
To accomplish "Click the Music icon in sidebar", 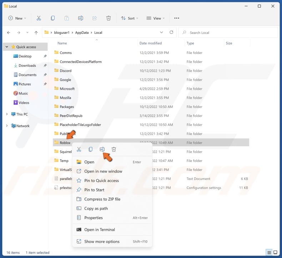I will pyautogui.click(x=16, y=93).
